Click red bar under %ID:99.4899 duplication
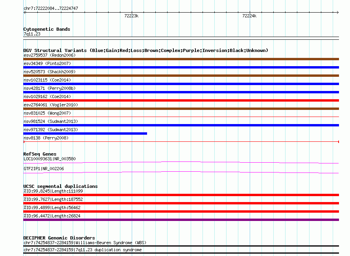Screen dimensions: 350x256 181,211
